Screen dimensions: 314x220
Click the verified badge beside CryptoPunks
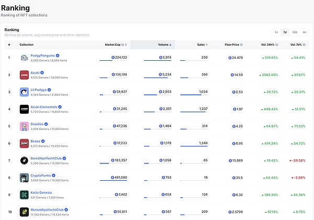53,175
